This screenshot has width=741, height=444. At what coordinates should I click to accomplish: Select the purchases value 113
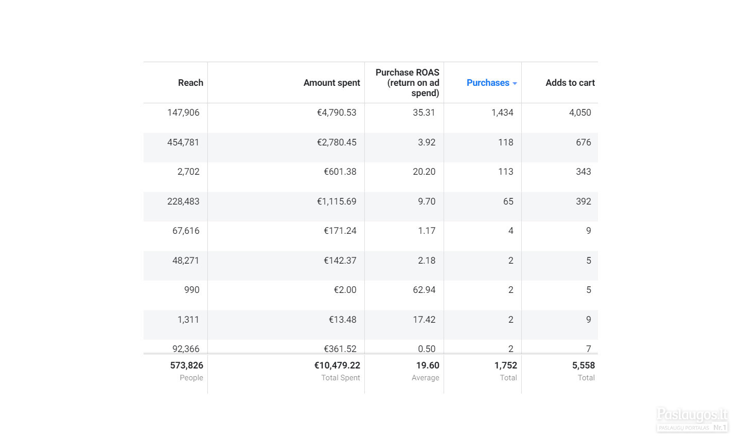(506, 172)
